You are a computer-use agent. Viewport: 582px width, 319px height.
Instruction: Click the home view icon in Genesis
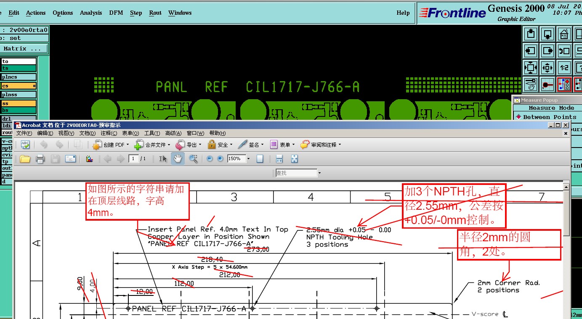pyautogui.click(x=564, y=34)
